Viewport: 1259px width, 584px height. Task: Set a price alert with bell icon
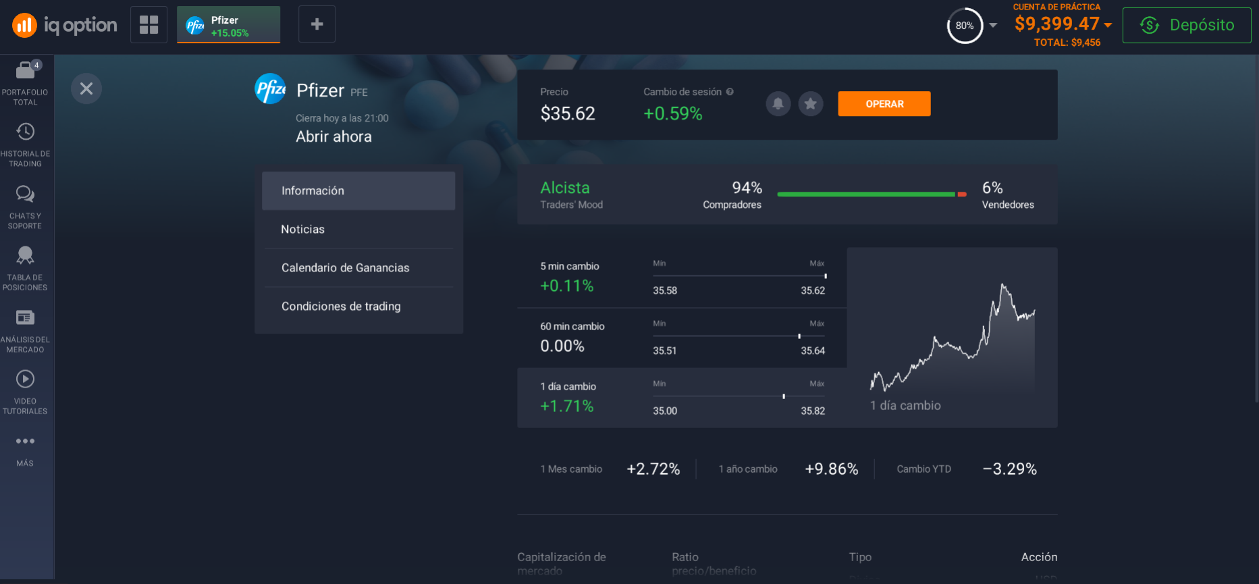pyautogui.click(x=778, y=104)
